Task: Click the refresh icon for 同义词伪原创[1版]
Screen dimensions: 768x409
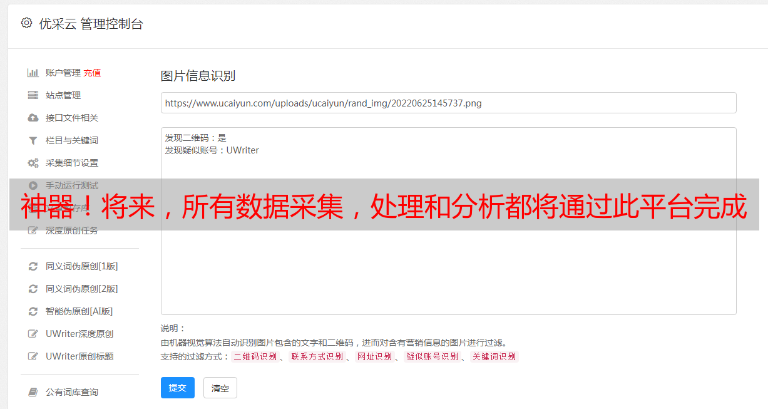Action: 33,266
